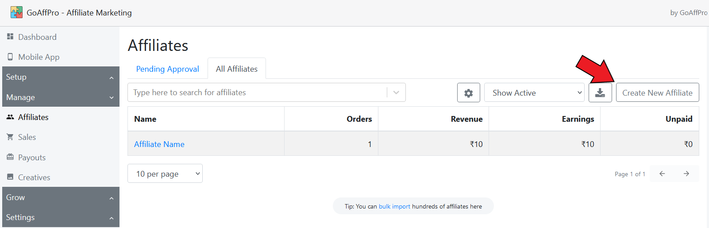709x228 pixels.
Task: Open Mobile App in sidebar
Action: pos(39,57)
